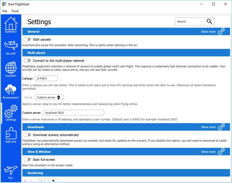232x183 pixels.
Task: Show more General settings
Action: [x=208, y=32]
